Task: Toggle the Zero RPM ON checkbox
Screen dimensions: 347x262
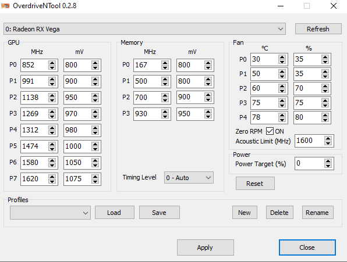Action: (x=270, y=131)
